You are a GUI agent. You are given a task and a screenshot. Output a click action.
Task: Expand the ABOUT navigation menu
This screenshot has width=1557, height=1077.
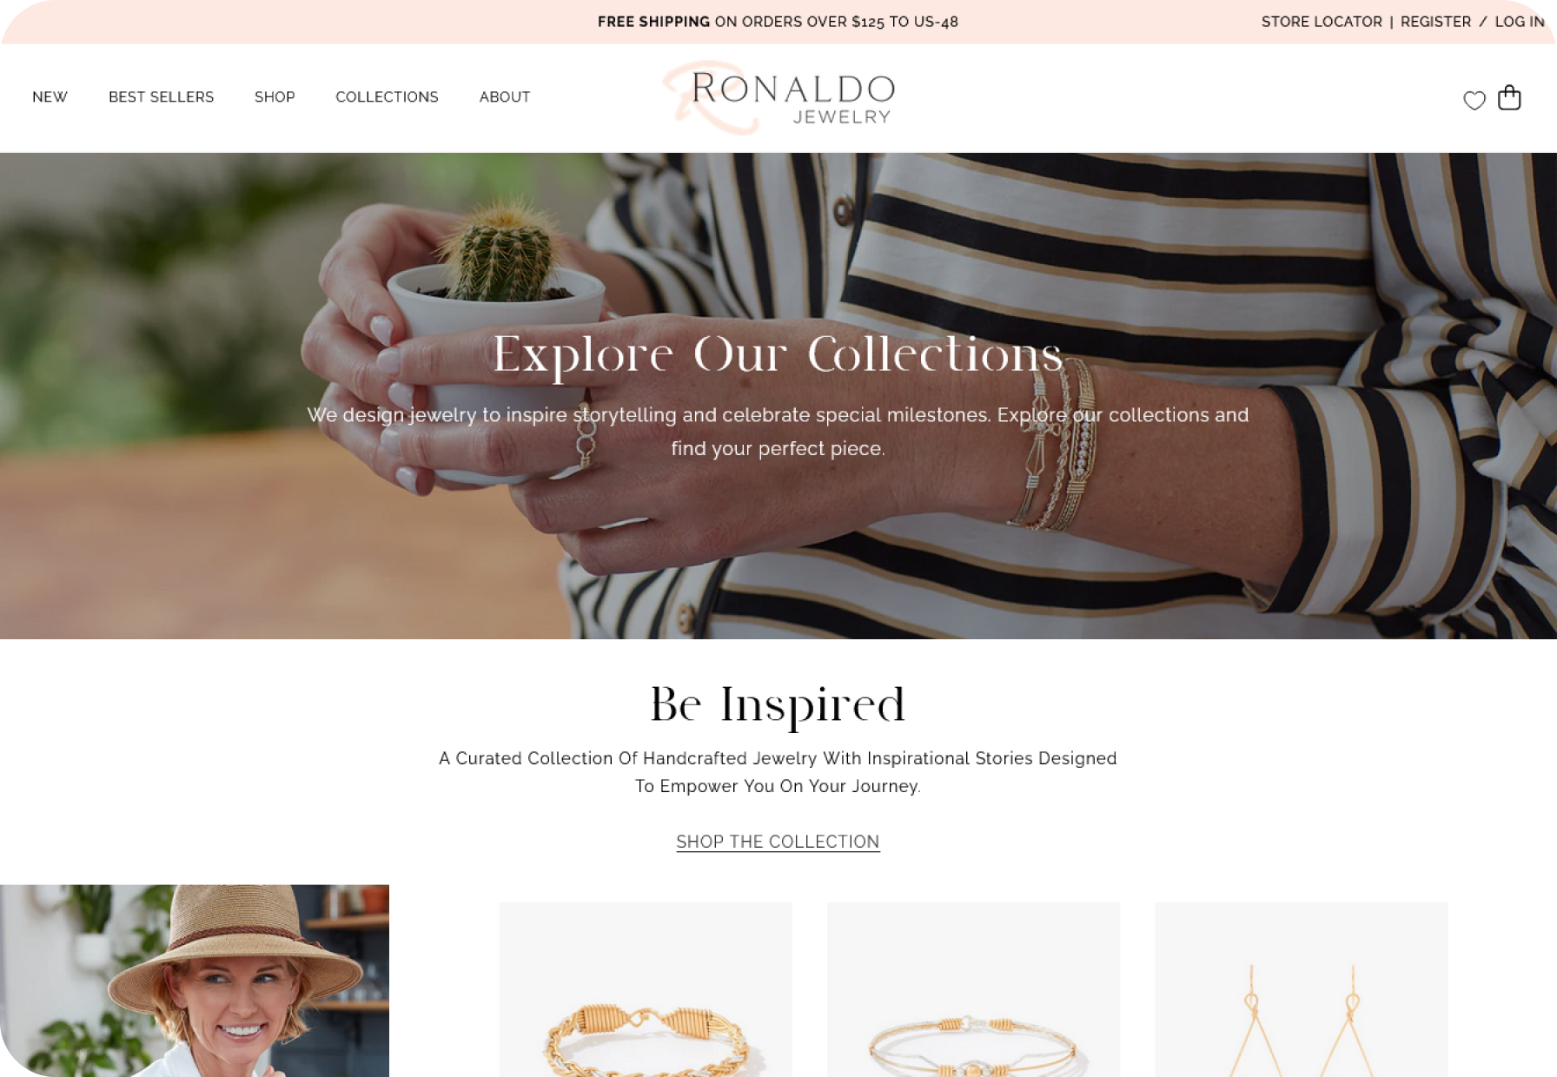coord(505,97)
